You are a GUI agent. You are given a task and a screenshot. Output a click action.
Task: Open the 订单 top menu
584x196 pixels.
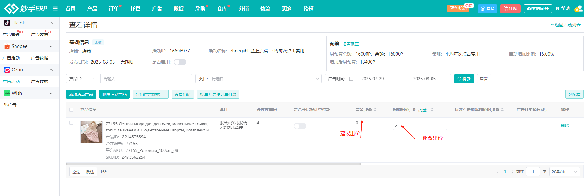click(x=114, y=9)
